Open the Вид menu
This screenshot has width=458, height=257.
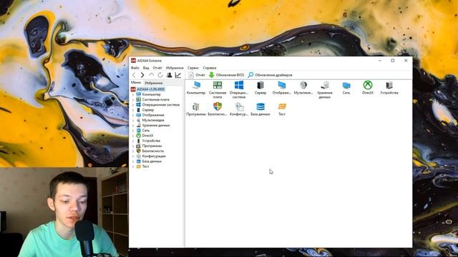pyautogui.click(x=146, y=68)
